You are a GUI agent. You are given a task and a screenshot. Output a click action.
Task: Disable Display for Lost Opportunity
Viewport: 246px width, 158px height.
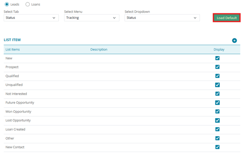(217, 120)
